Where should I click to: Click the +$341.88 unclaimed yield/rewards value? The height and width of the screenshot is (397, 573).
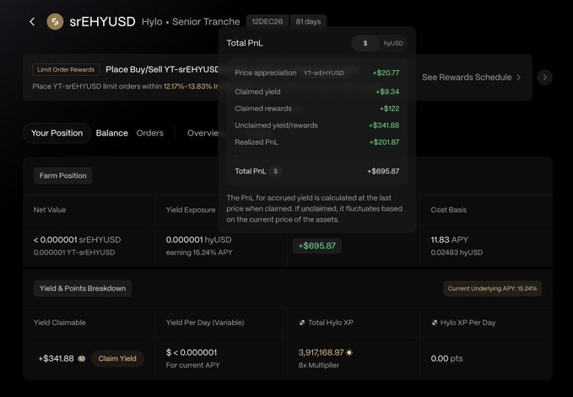coord(384,126)
